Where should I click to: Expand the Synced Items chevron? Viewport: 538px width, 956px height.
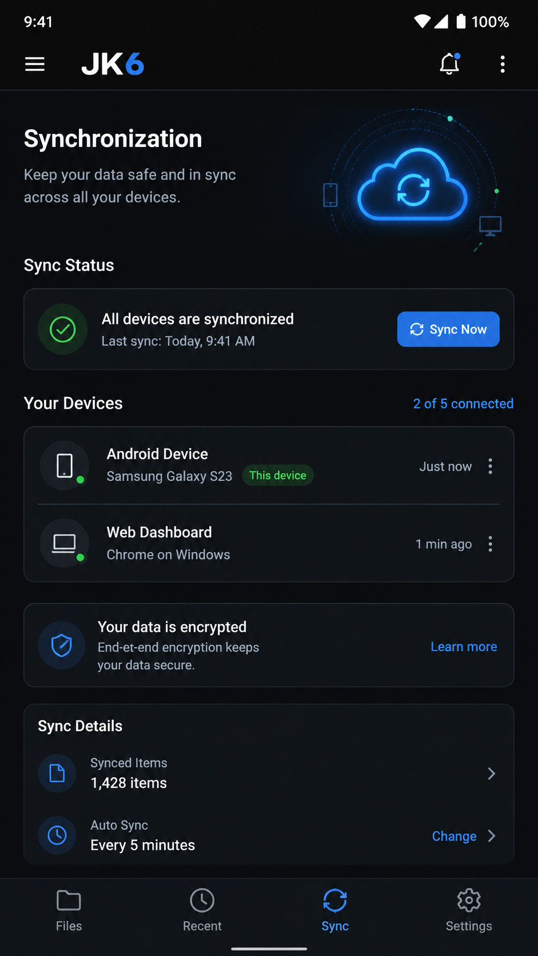click(x=491, y=774)
